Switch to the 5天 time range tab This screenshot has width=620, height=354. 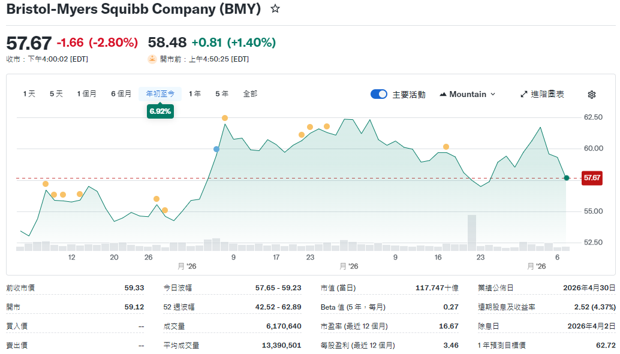[x=54, y=94]
